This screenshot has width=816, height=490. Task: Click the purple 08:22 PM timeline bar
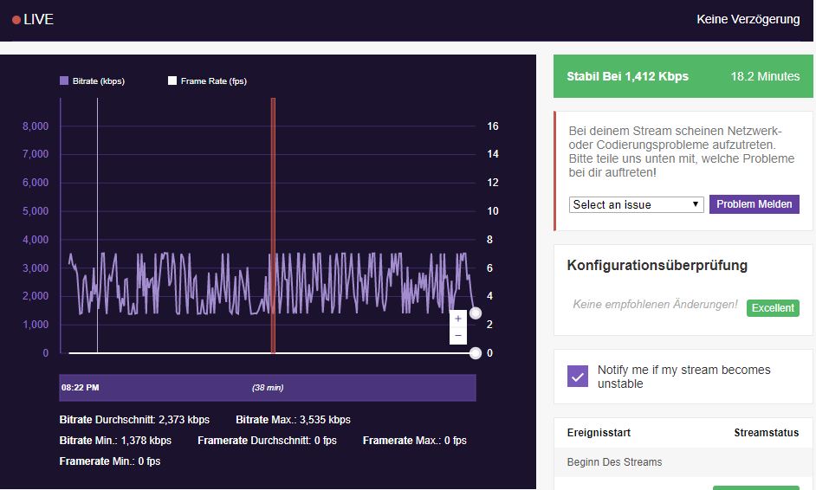[268, 387]
